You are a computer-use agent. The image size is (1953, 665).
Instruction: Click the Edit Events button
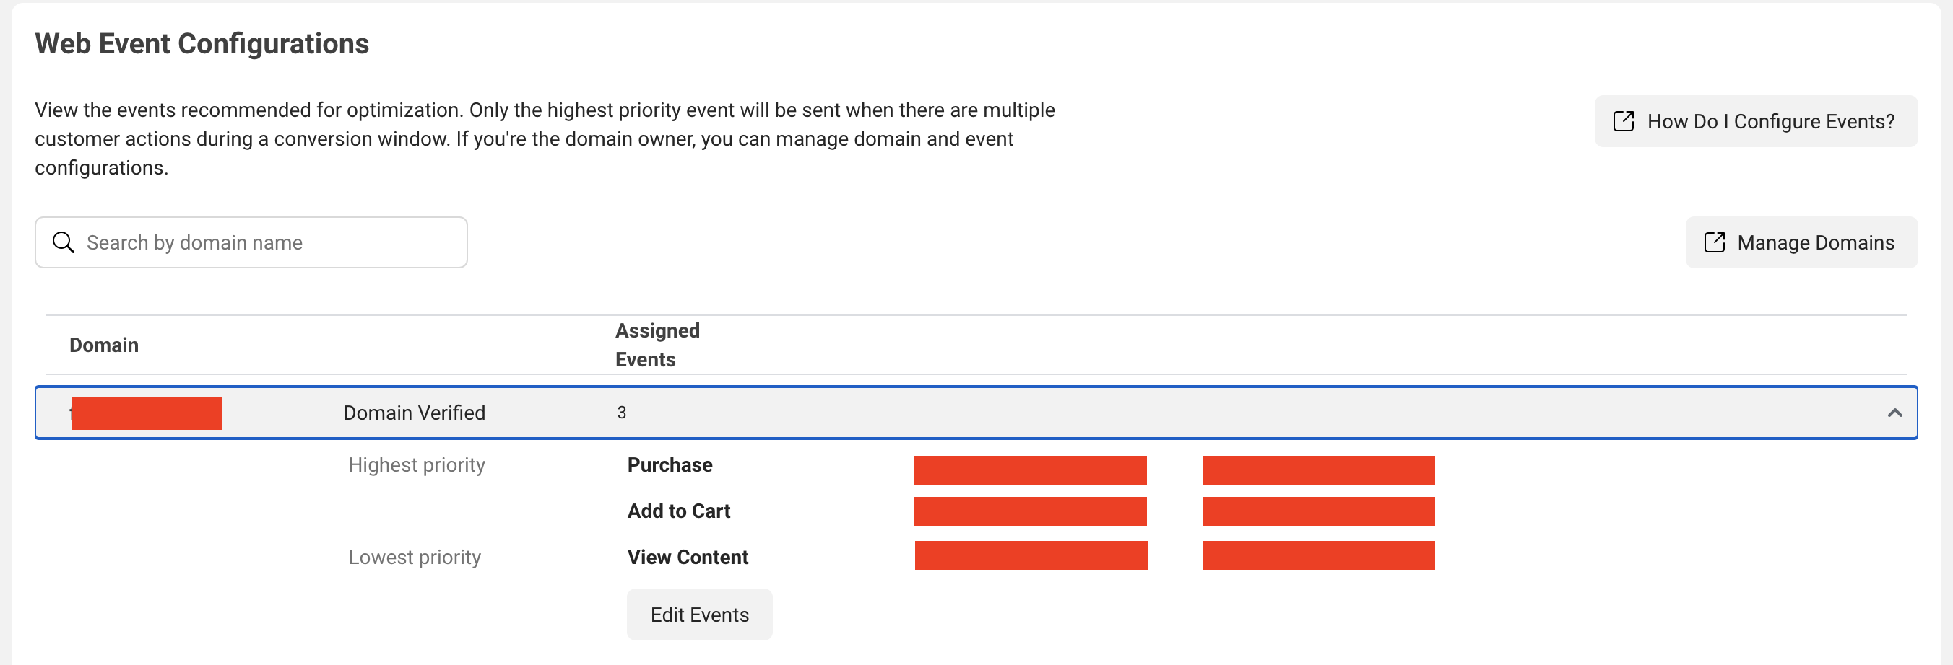pyautogui.click(x=699, y=615)
